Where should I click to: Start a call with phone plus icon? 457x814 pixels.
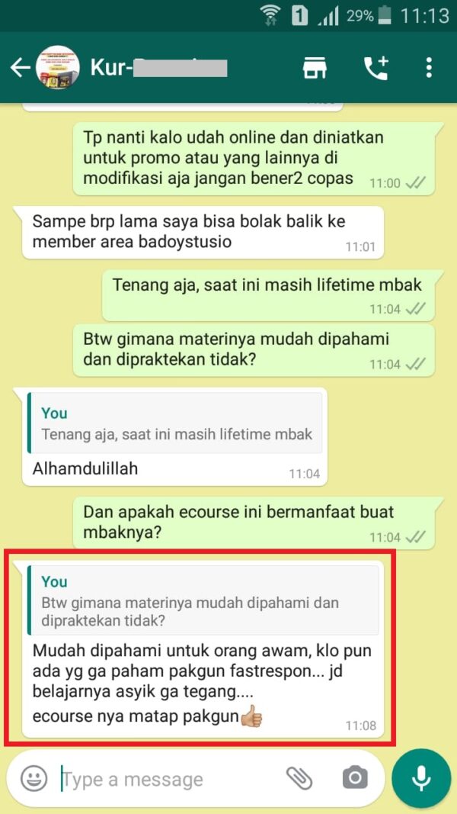point(376,68)
